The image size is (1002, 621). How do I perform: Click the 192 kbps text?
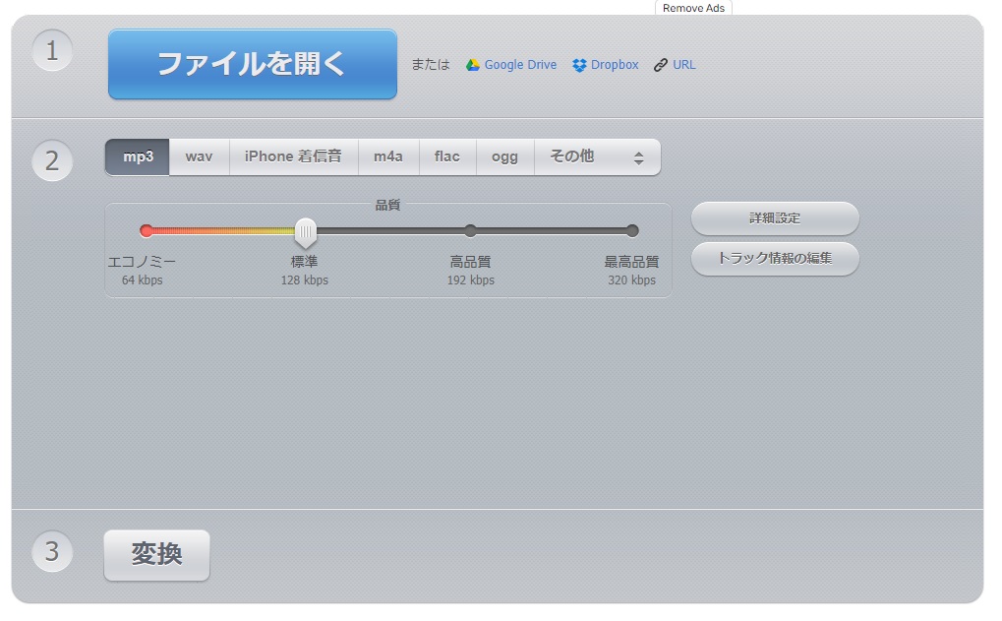(470, 280)
